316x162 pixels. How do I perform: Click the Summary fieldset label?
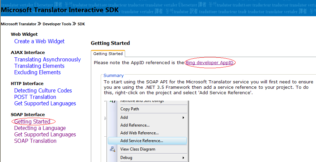click(x=114, y=76)
